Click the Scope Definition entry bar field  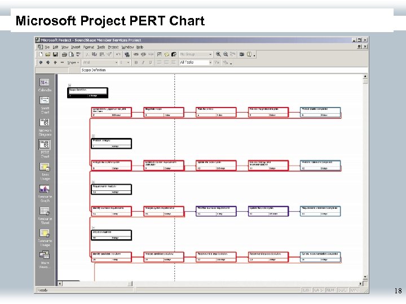223,70
